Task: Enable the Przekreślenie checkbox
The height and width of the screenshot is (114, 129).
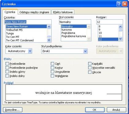Action: coord(7,64)
